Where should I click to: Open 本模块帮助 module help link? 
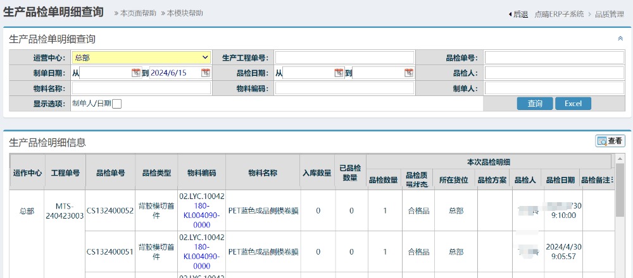(185, 13)
